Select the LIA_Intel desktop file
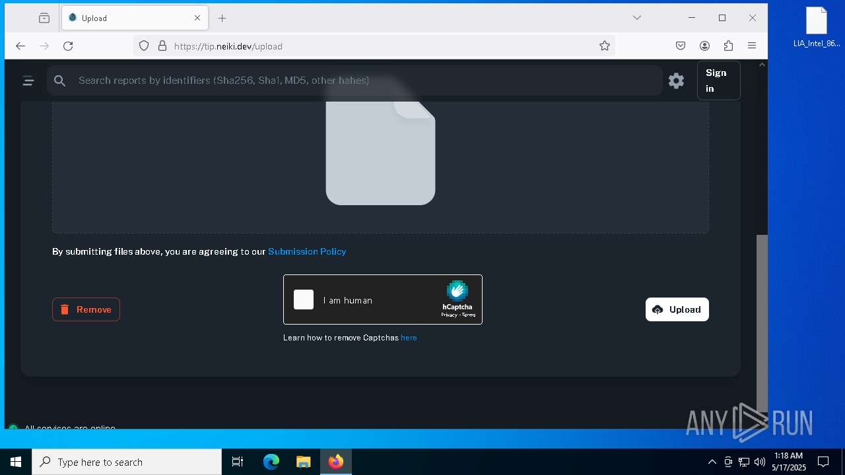845x475 pixels. (817, 28)
